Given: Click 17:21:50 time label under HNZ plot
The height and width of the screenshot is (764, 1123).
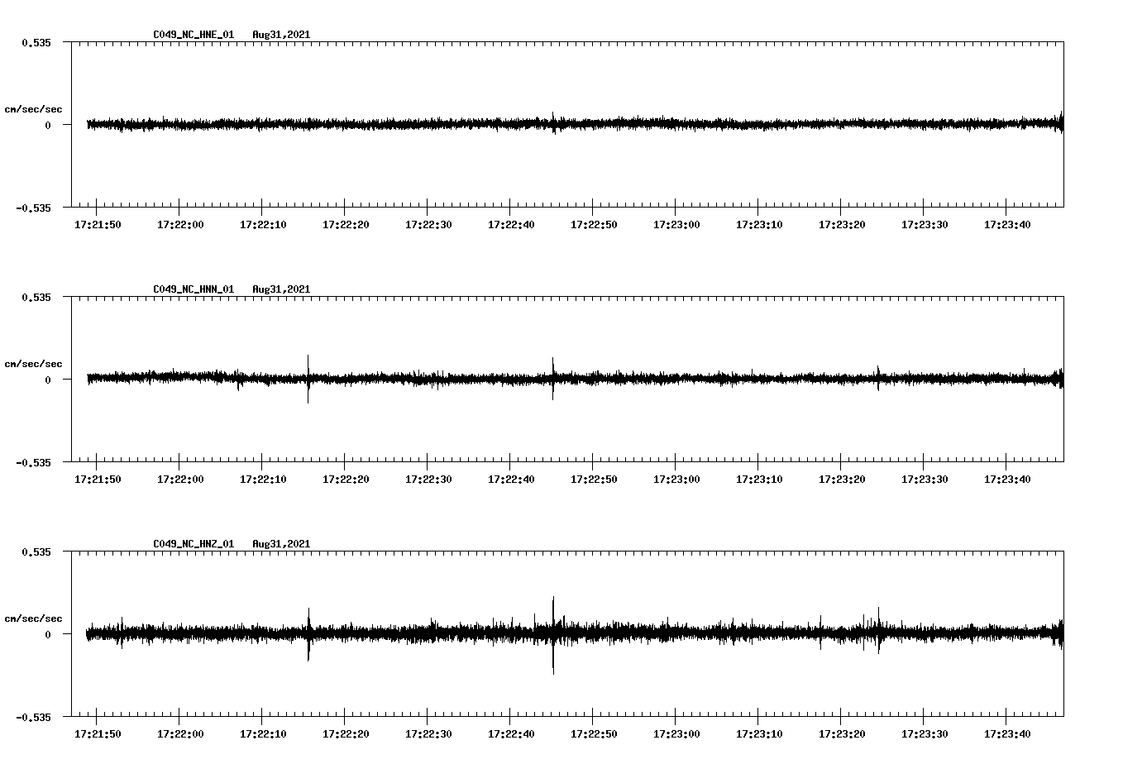Looking at the screenshot, I should click(x=98, y=733).
